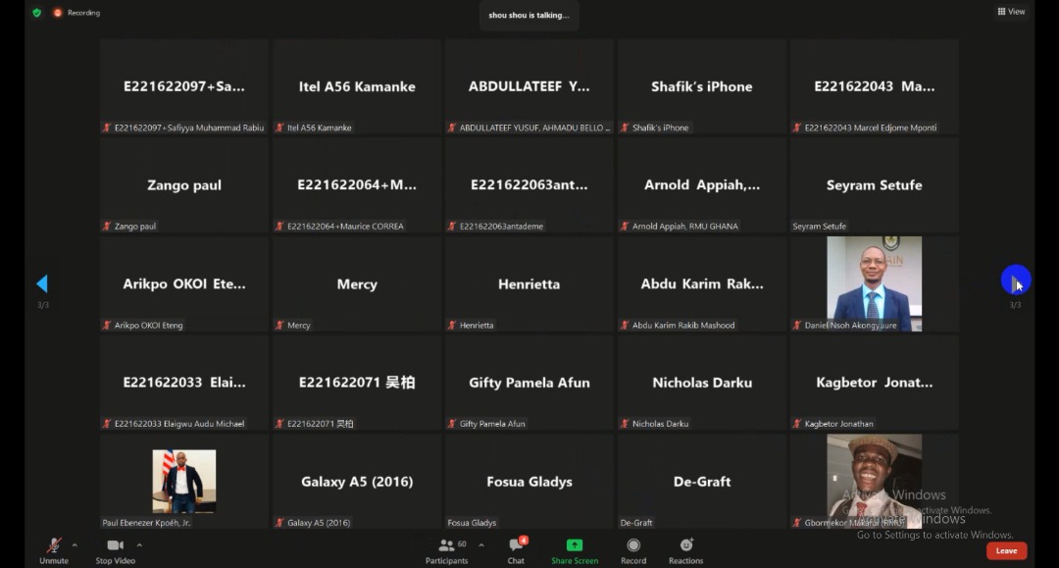Open the View layout menu

point(1011,12)
